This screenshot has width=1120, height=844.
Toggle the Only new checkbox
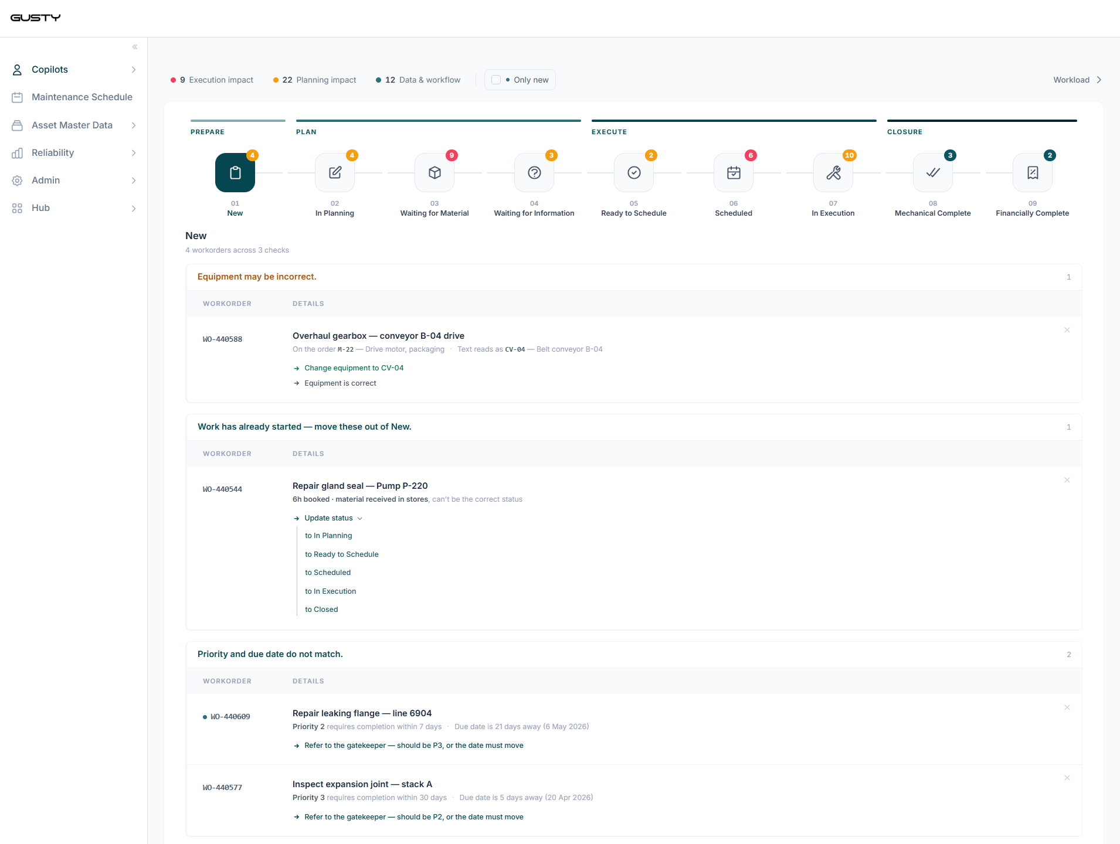pyautogui.click(x=496, y=80)
